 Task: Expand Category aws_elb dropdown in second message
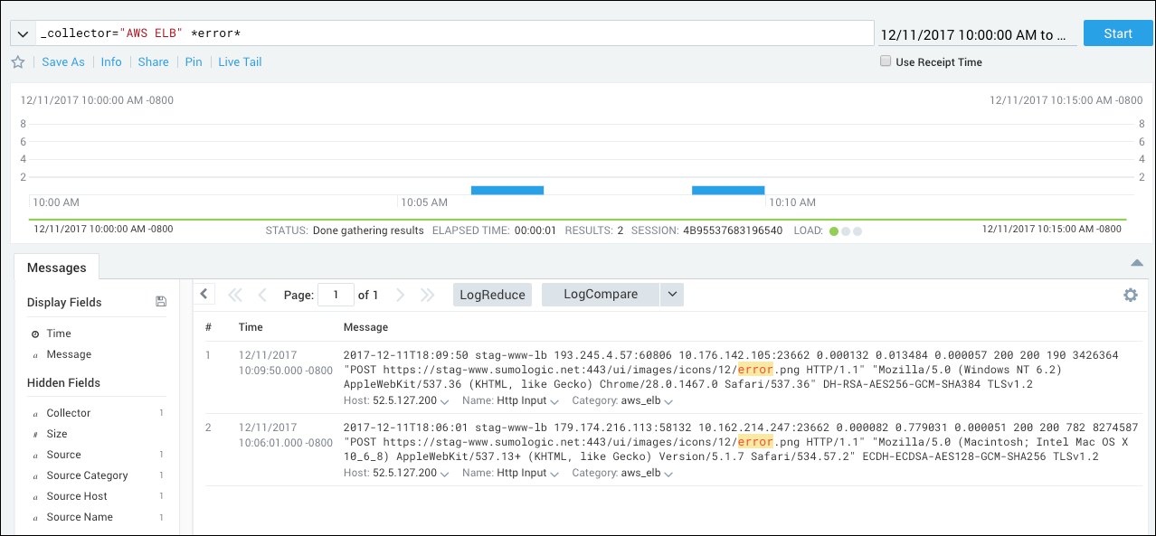tap(668, 474)
